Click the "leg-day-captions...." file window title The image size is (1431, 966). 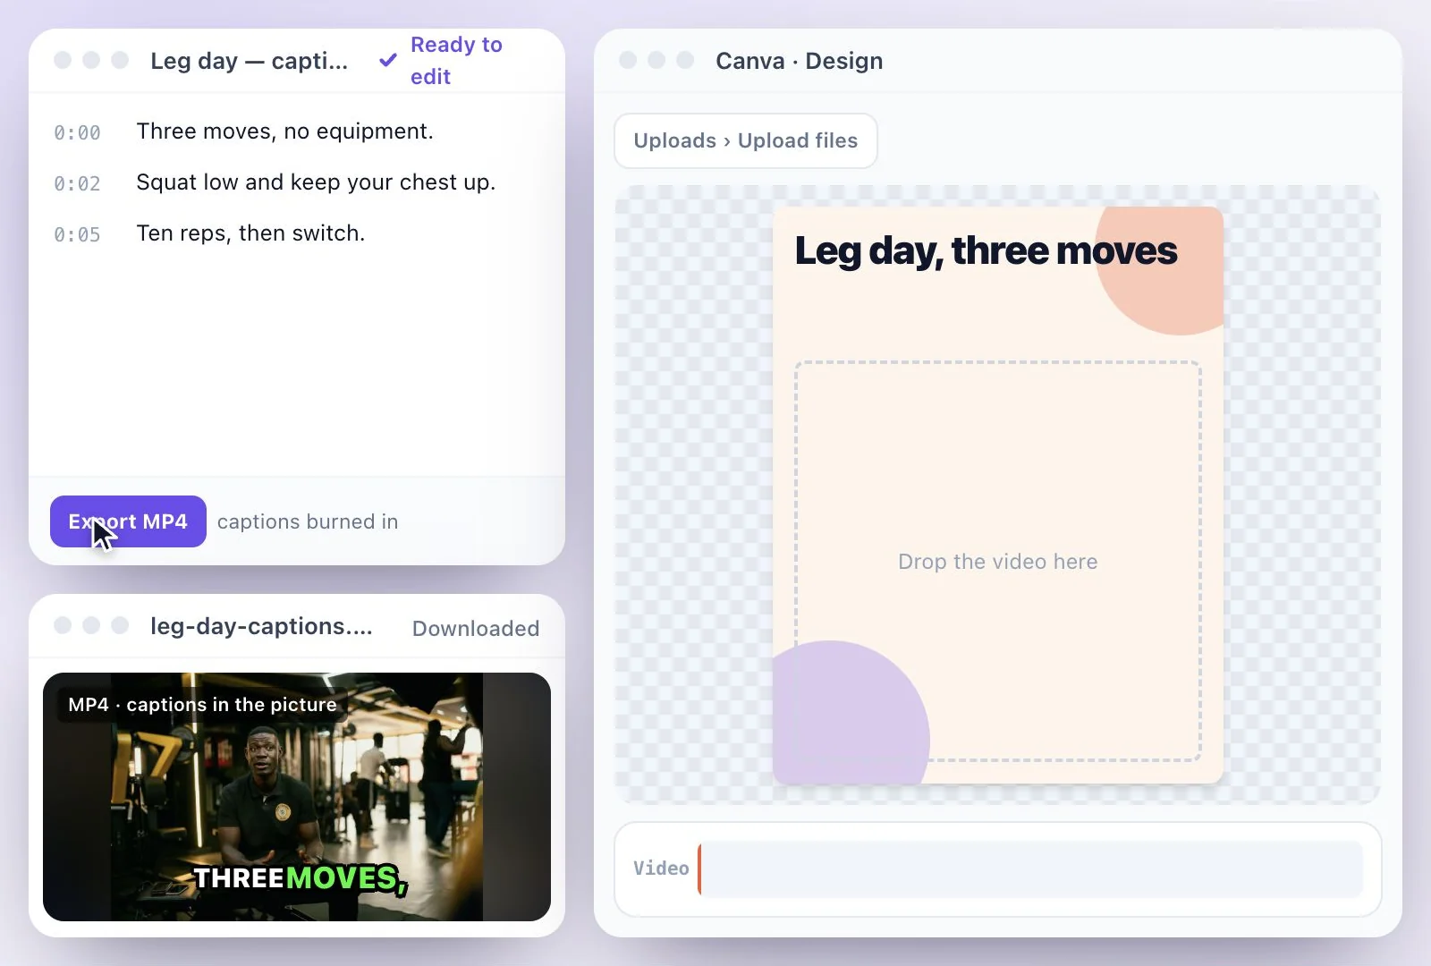(x=261, y=627)
